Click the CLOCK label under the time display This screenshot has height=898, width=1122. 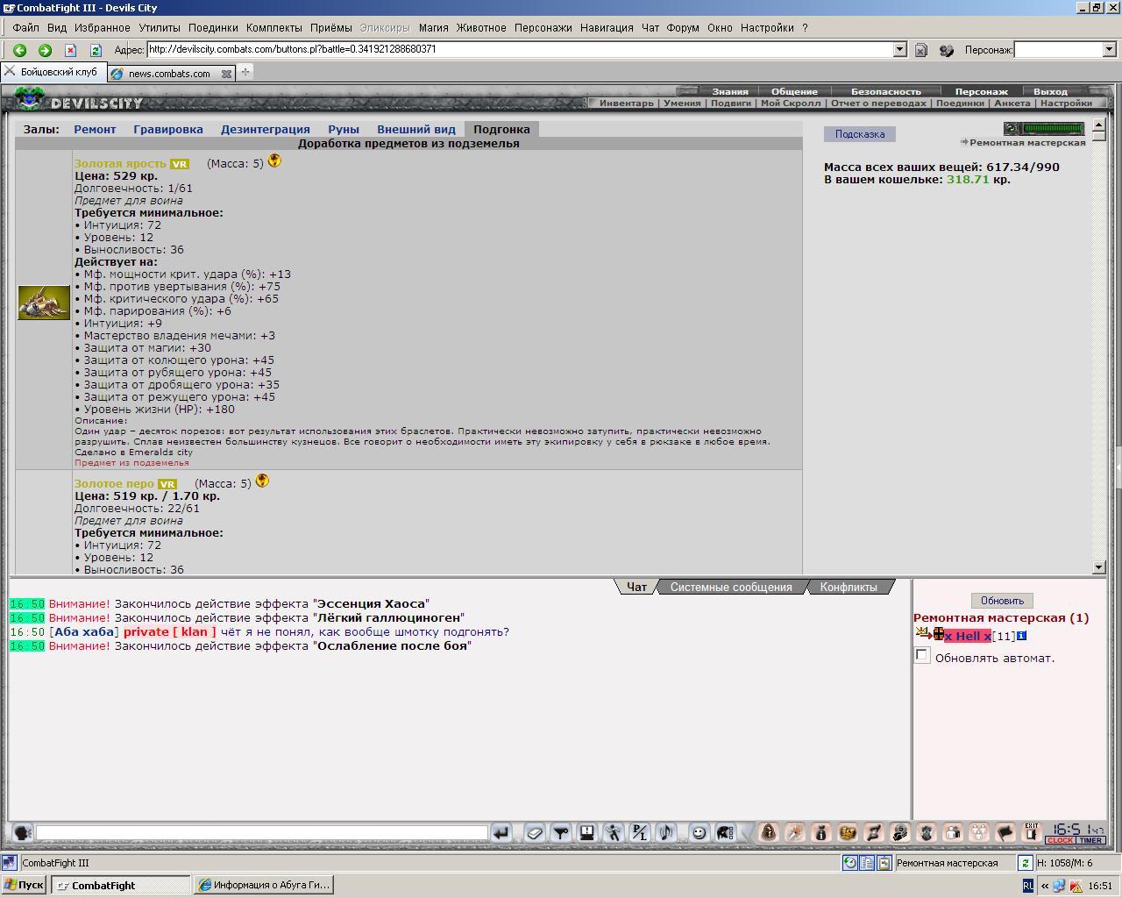pyautogui.click(x=1060, y=840)
